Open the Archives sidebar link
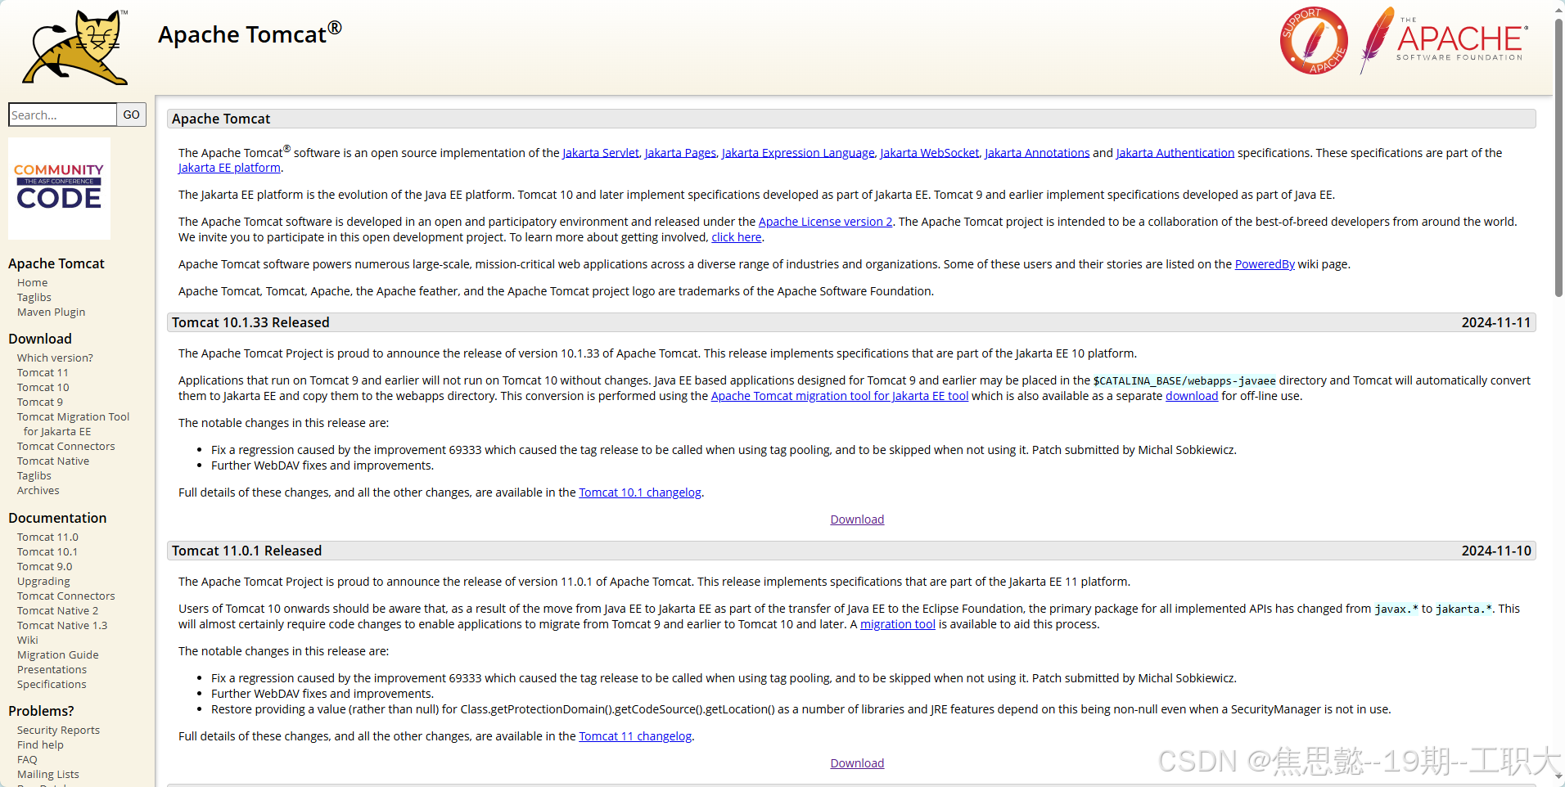Image resolution: width=1565 pixels, height=787 pixels. pos(38,490)
